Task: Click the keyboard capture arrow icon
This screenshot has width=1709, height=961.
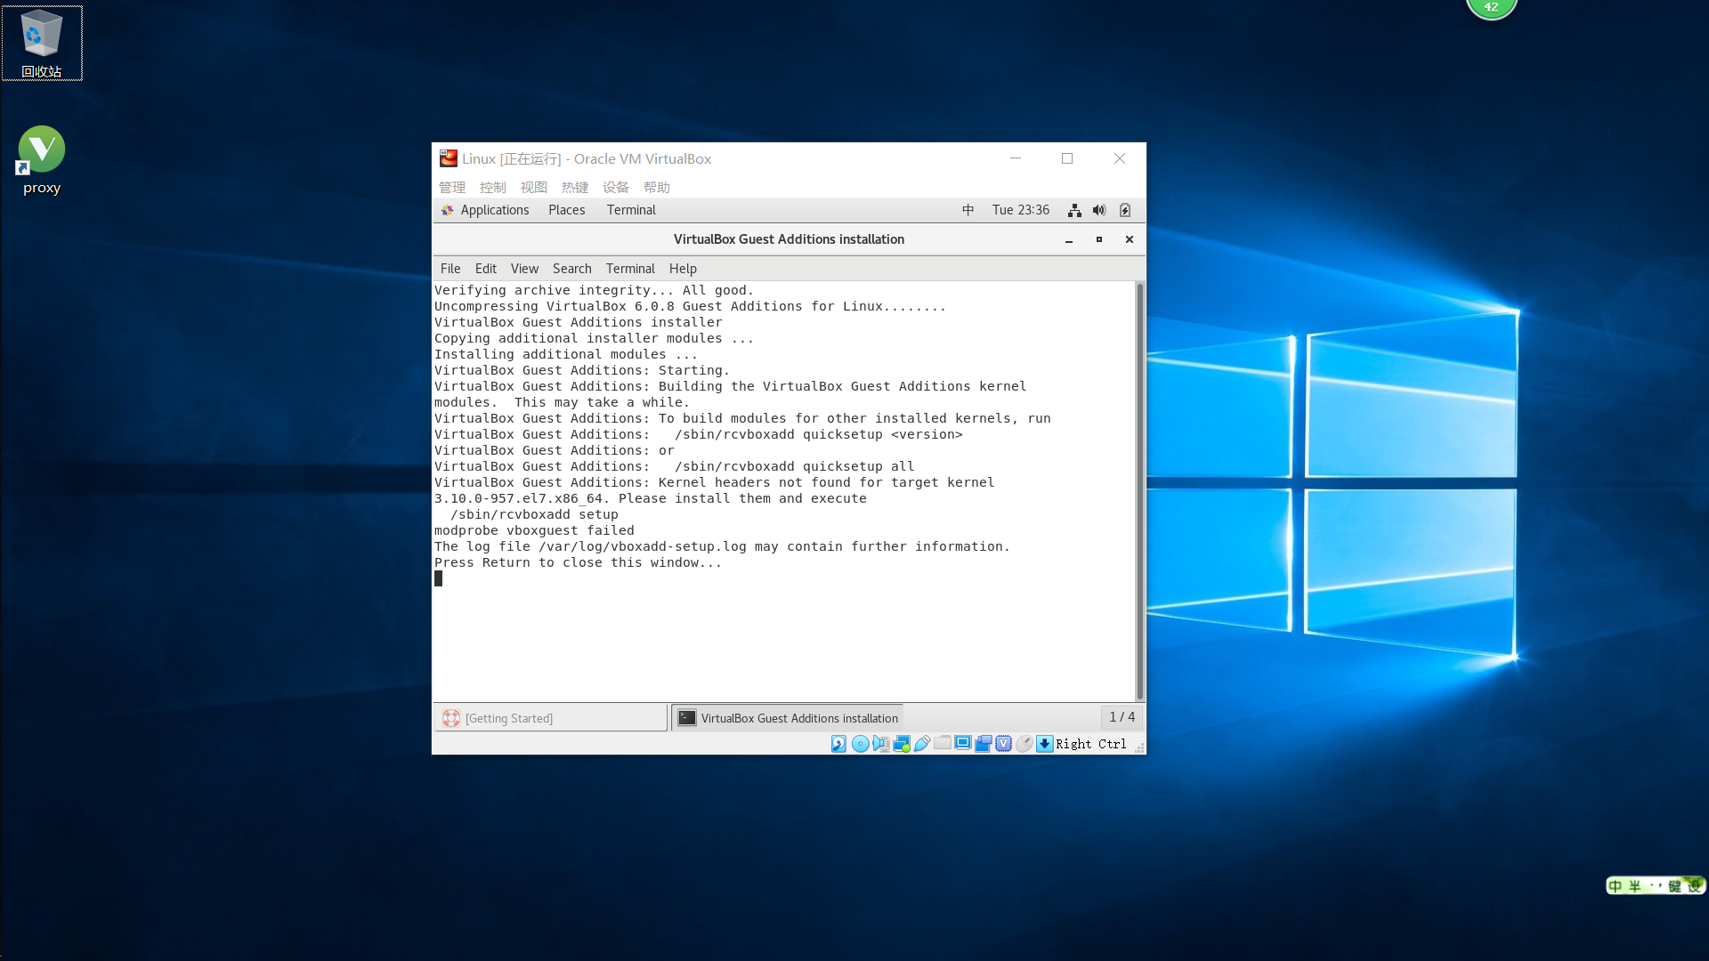Action: point(1045,744)
